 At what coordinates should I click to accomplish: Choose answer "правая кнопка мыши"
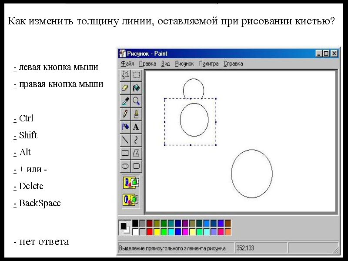pos(59,84)
